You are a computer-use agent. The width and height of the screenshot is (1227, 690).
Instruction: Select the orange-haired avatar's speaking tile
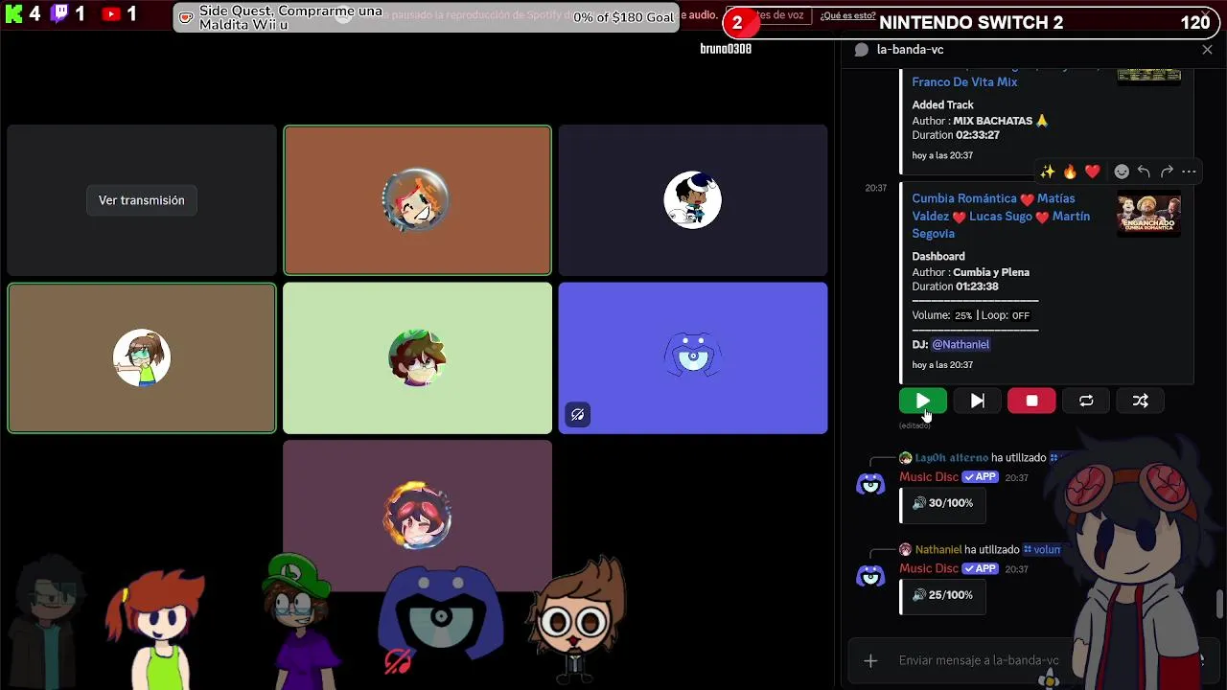coord(417,200)
